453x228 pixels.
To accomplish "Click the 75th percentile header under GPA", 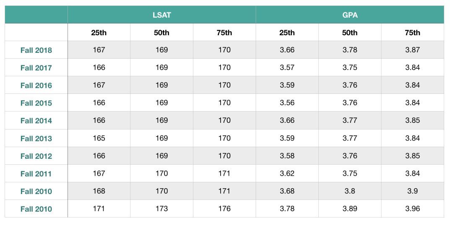I will [x=412, y=33].
